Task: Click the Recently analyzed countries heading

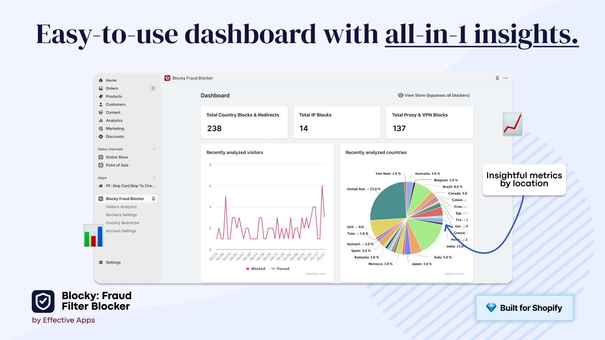Action: [376, 153]
